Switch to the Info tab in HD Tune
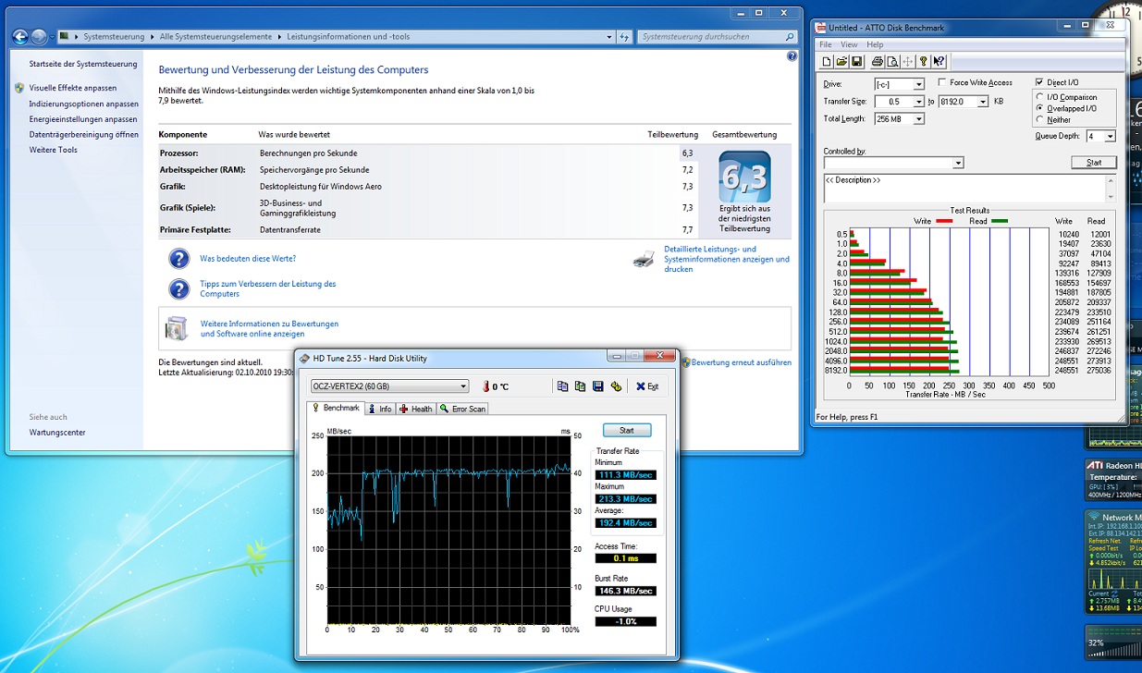 tap(380, 409)
